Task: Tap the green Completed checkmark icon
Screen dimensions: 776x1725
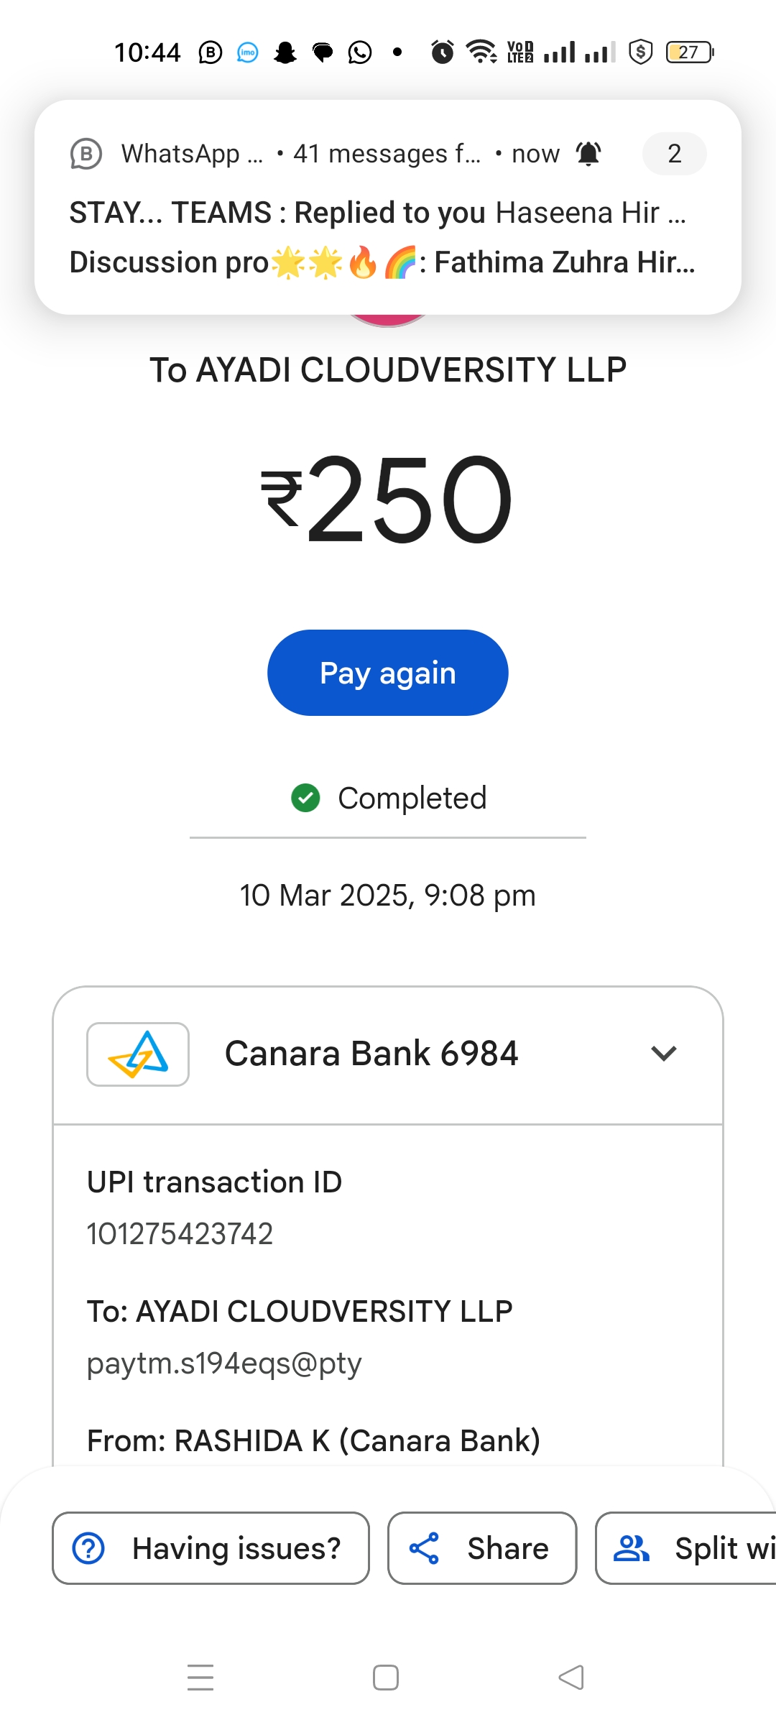Action: [x=305, y=798]
